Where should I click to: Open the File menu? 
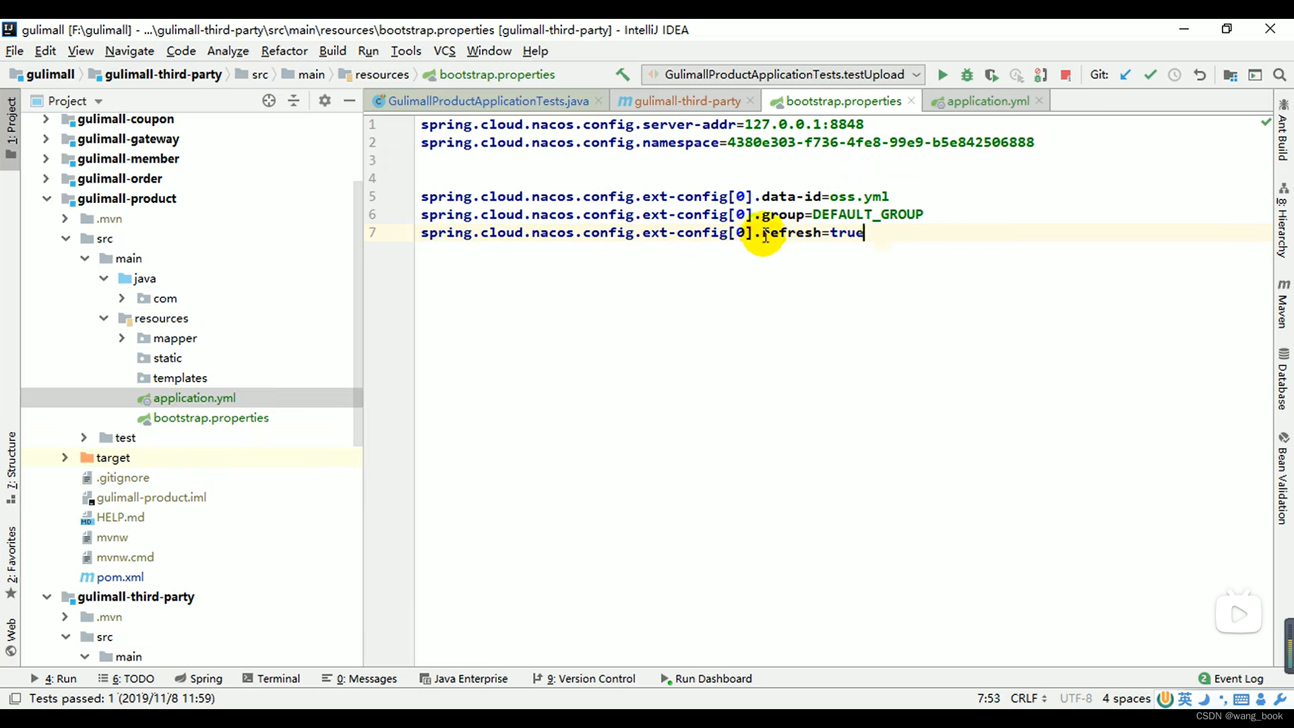click(x=14, y=51)
